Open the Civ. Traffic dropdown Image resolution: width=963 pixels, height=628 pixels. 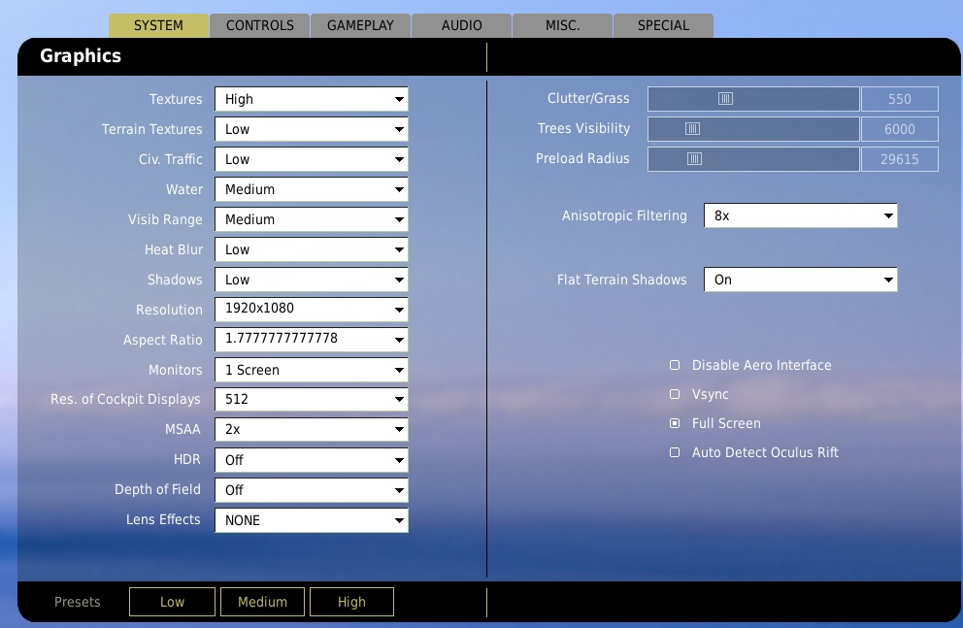pos(312,159)
